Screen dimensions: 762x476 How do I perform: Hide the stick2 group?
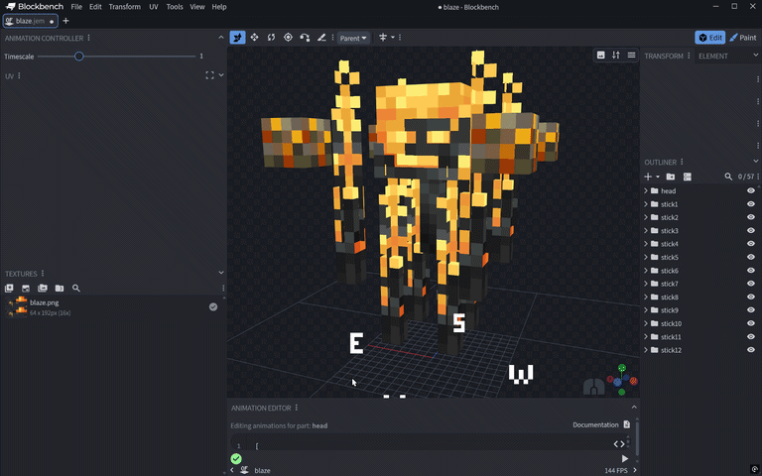[x=751, y=217]
